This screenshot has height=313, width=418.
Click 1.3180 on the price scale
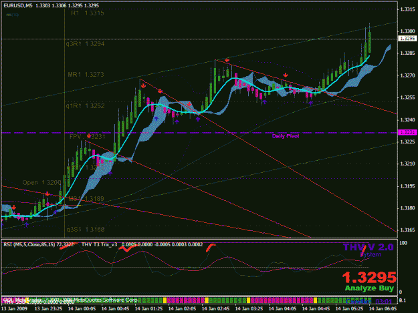coord(407,208)
